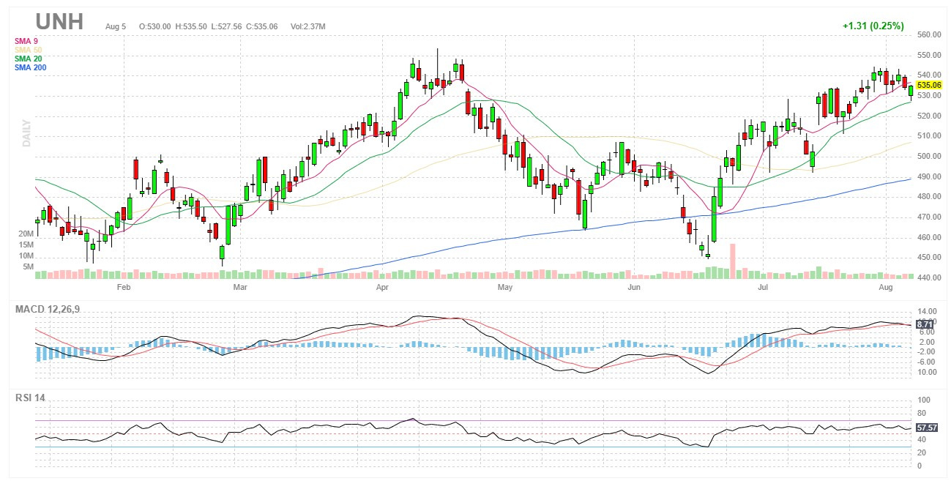Click the low price L:527.56
This screenshot has height=481, width=951.
point(228,26)
